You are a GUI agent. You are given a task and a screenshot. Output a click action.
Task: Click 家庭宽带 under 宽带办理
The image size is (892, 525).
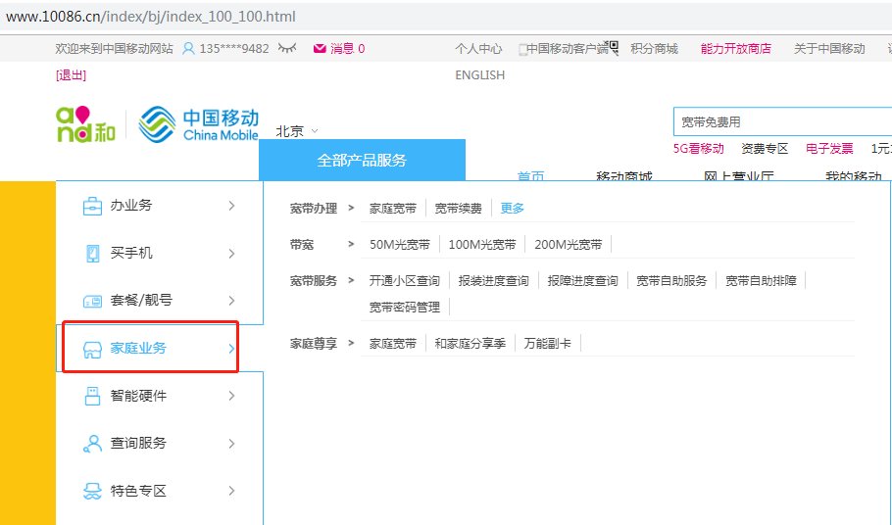tap(393, 209)
